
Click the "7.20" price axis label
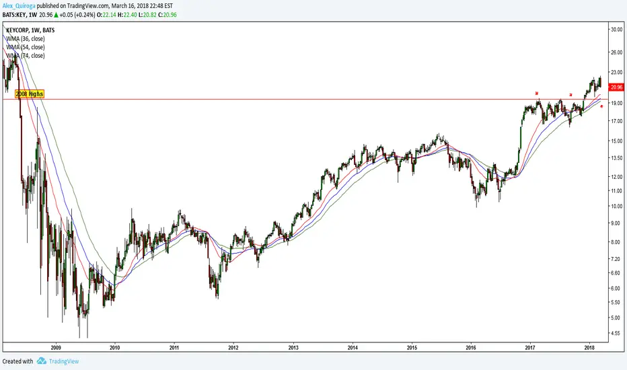point(616,259)
